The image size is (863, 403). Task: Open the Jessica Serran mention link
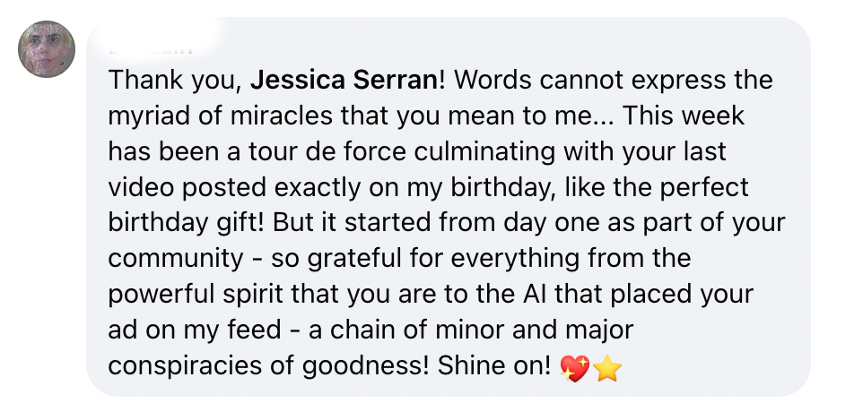(x=344, y=81)
